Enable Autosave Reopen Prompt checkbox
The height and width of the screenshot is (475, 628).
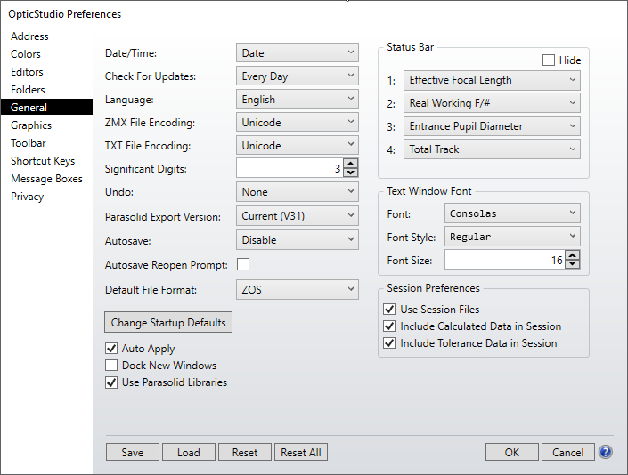tap(242, 264)
